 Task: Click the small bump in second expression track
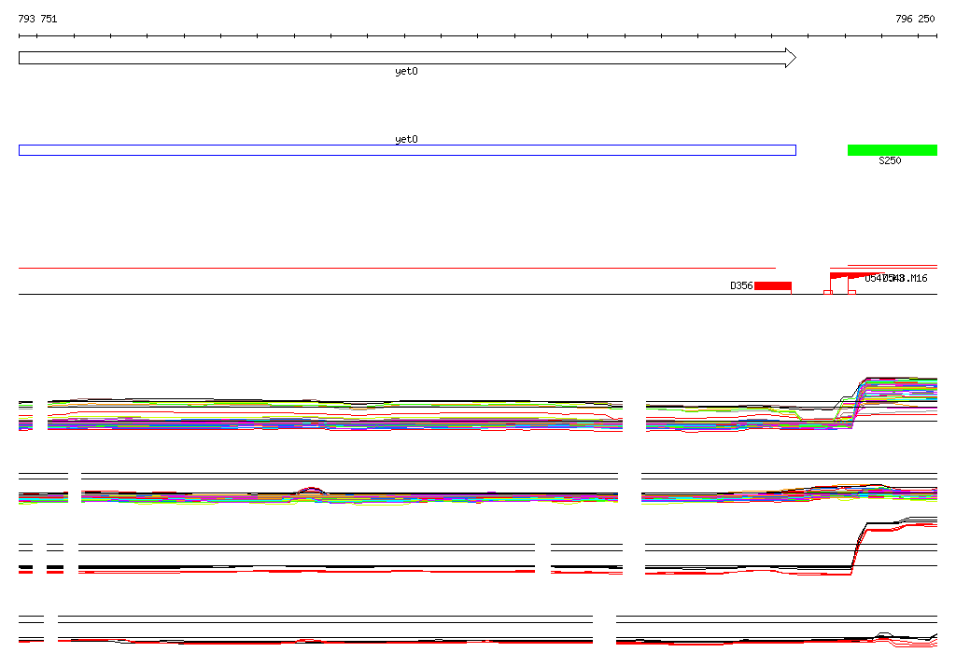pos(312,492)
